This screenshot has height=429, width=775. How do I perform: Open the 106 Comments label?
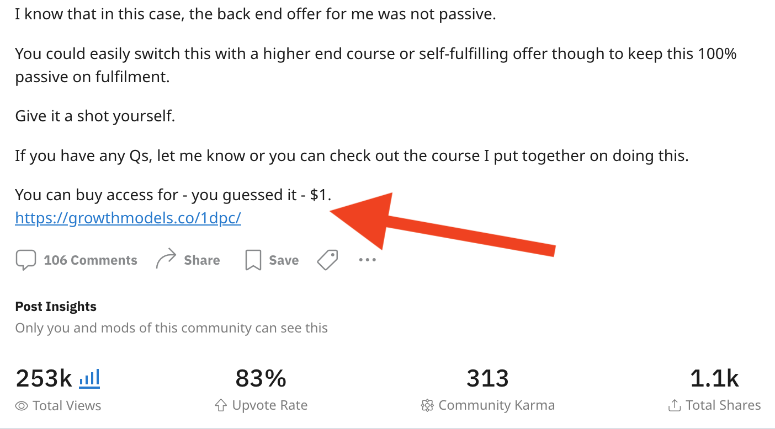[91, 260]
